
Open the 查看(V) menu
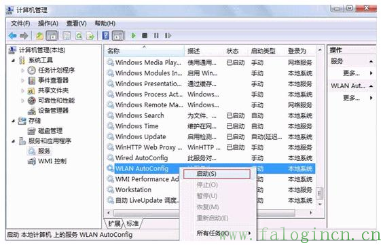[77, 24]
